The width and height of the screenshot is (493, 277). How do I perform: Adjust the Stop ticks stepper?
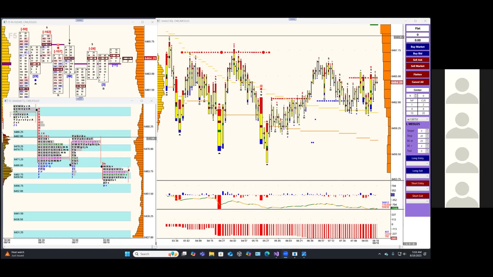[427, 136]
